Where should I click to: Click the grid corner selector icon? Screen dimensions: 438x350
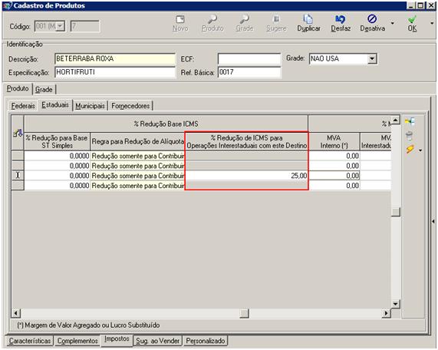[18, 134]
